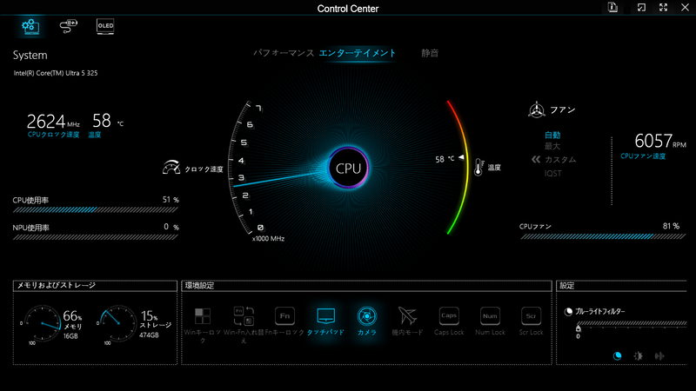Click the CPUクロック速度 label
Viewport: 696px width, 391px height.
coord(53,135)
